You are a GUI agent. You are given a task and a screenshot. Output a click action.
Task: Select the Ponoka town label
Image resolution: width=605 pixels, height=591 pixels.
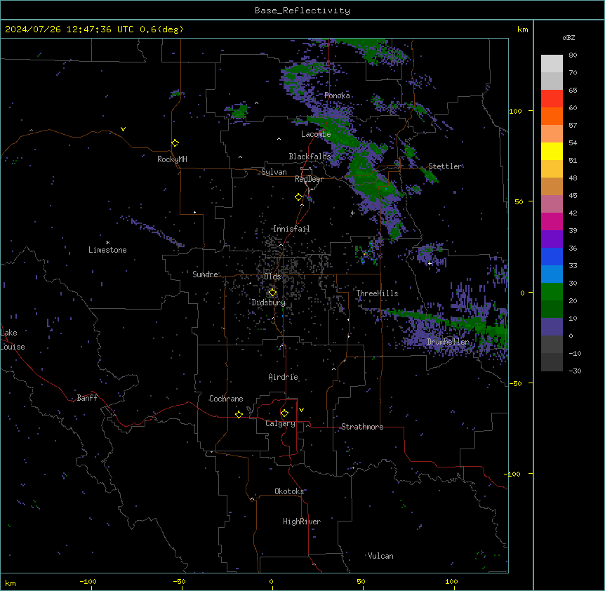(x=337, y=95)
